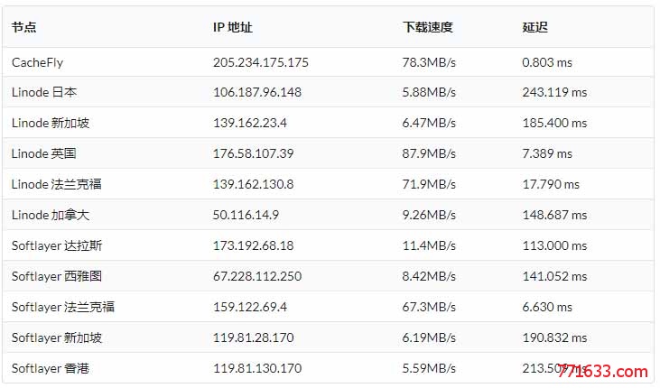
Task: Click the 6.630 ms latency cell
Action: pos(547,307)
